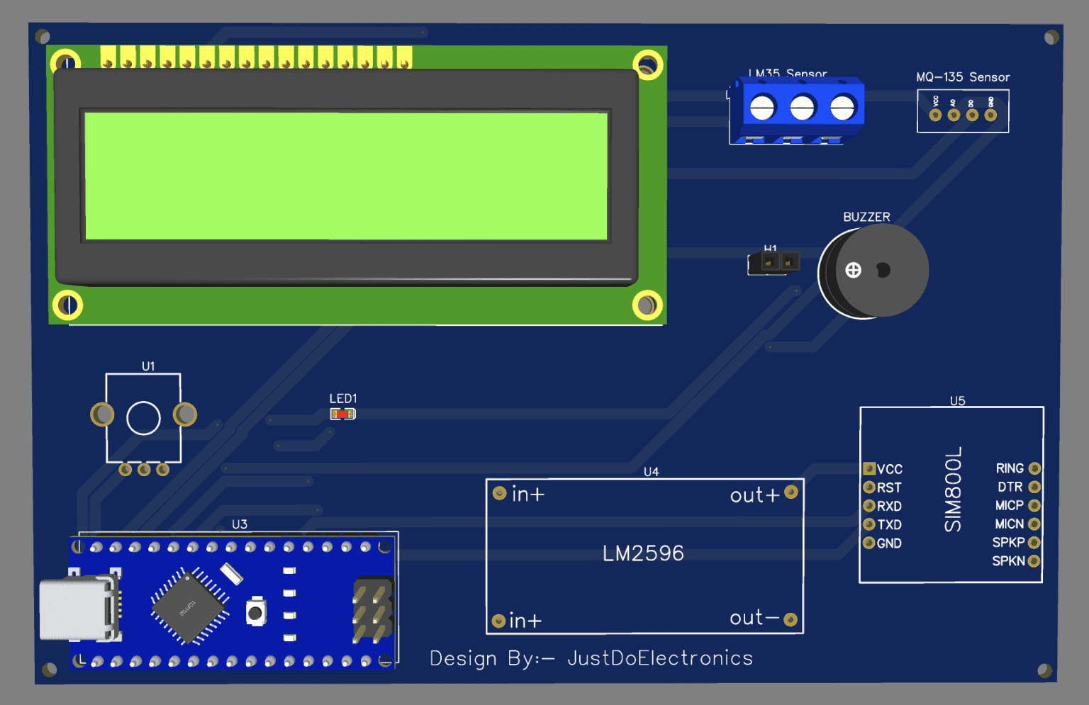The width and height of the screenshot is (1089, 705).
Task: Click the round pushbutton footprint U1
Action: 144,418
